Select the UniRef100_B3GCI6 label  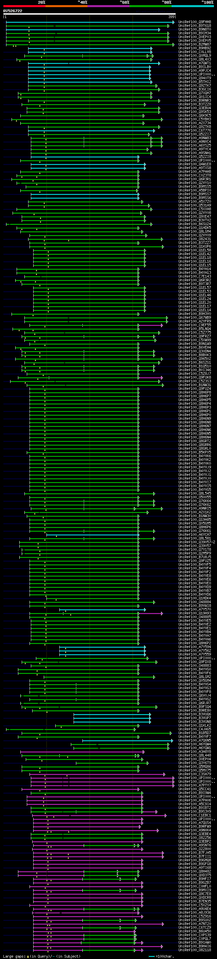click(195, 89)
